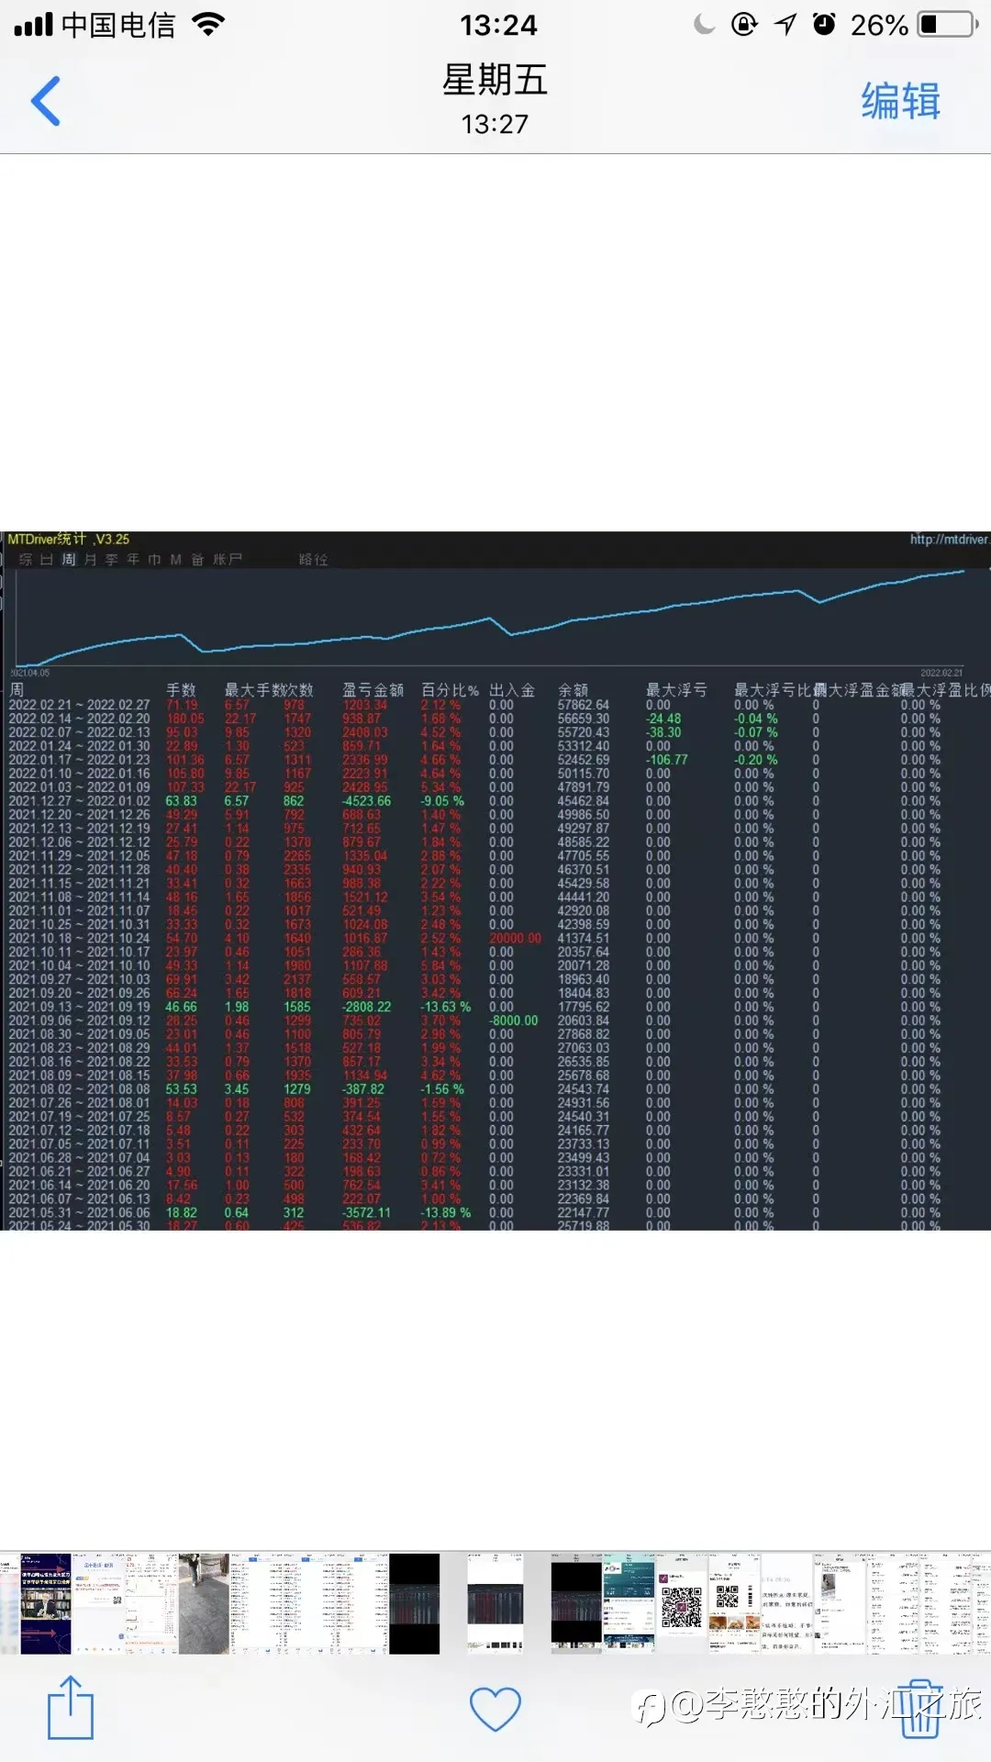Click the 2021.05.31 ~ 2021.06.06 row
Screen dimensions: 991x1762
[495, 1213]
